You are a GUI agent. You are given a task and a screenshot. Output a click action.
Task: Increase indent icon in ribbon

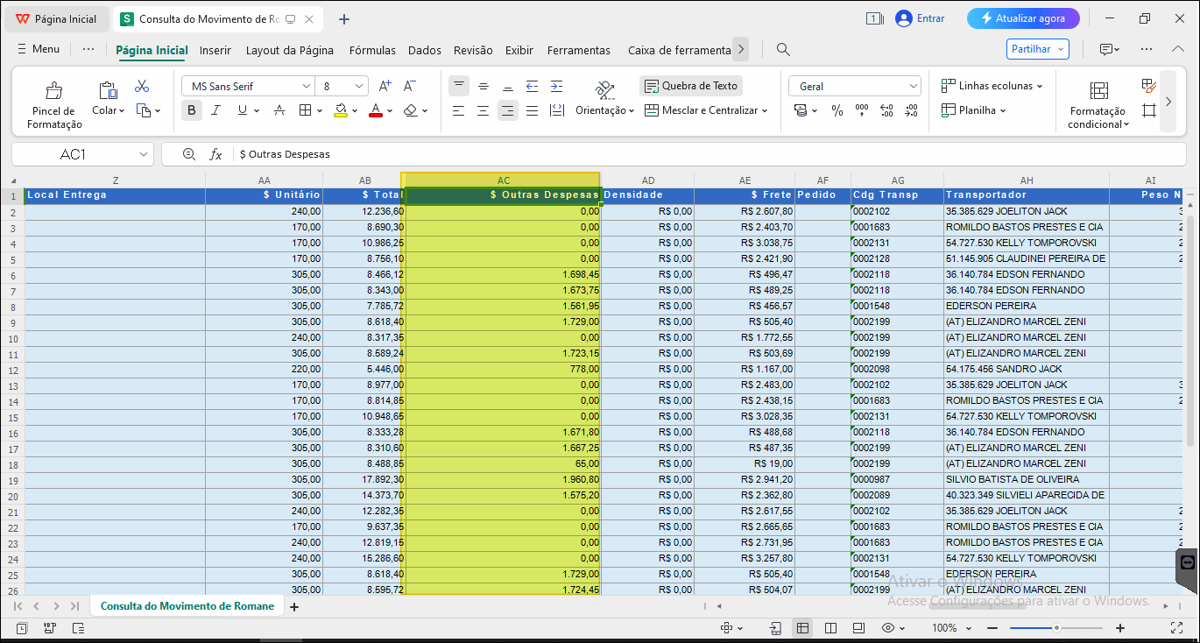pos(556,86)
